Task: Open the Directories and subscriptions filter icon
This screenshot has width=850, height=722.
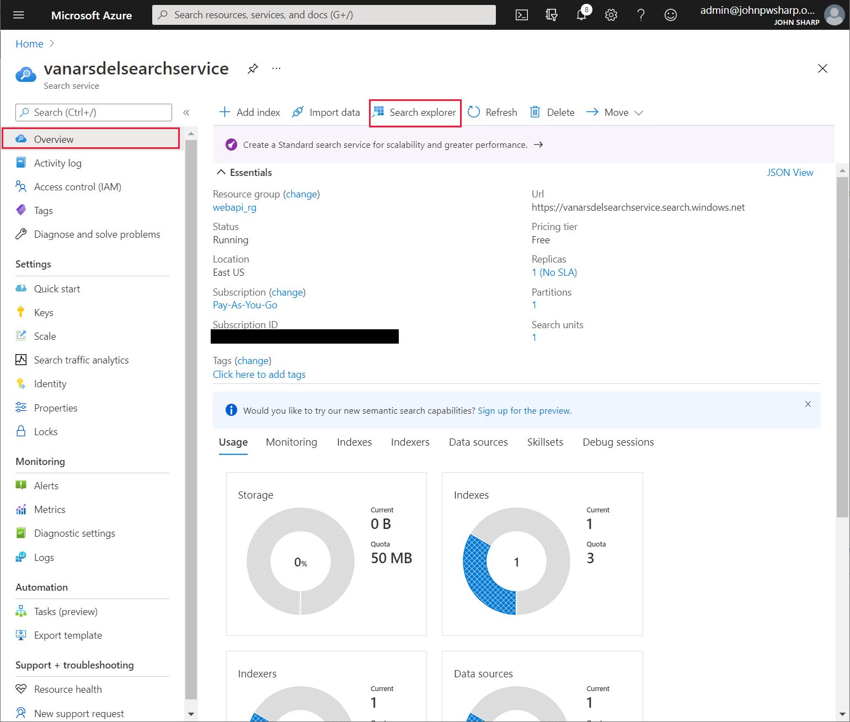Action: [x=552, y=15]
